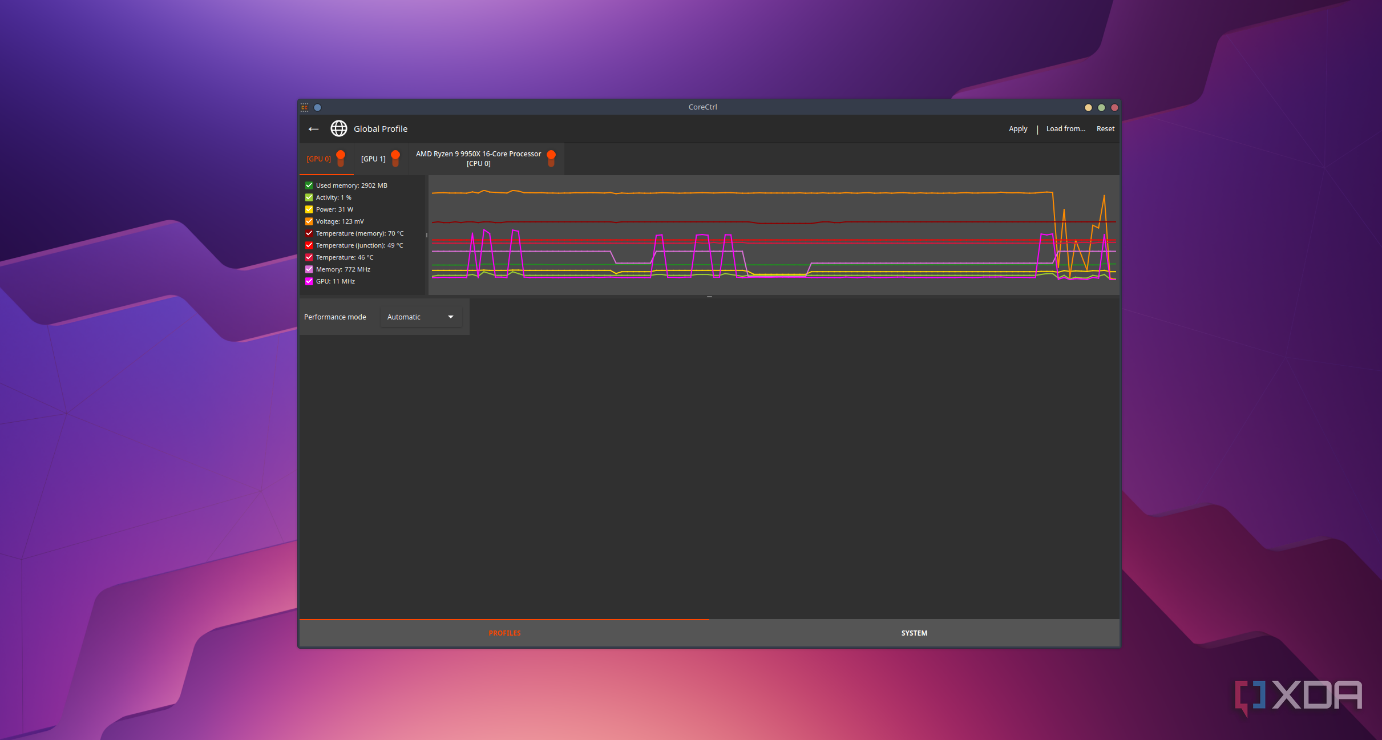The height and width of the screenshot is (740, 1382).
Task: Click the "Performance mode" label
Action: (x=335, y=317)
